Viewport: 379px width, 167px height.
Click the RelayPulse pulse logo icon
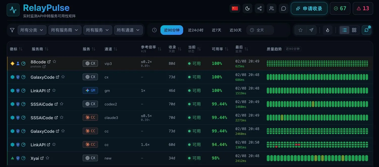pos(13,10)
